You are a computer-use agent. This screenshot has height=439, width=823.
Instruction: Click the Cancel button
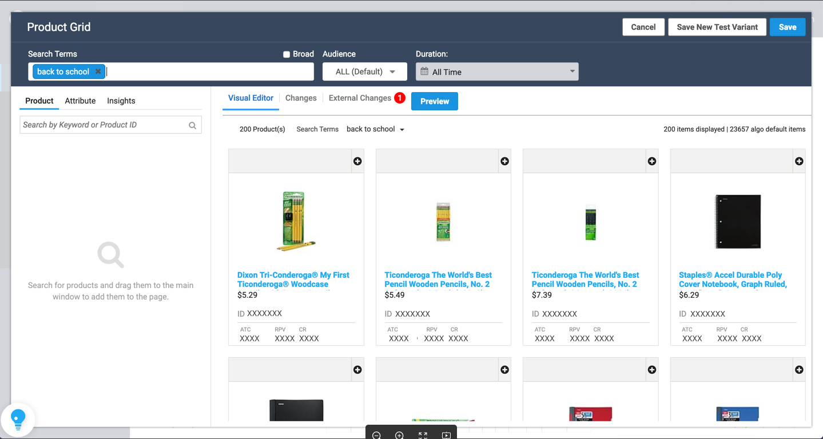643,27
